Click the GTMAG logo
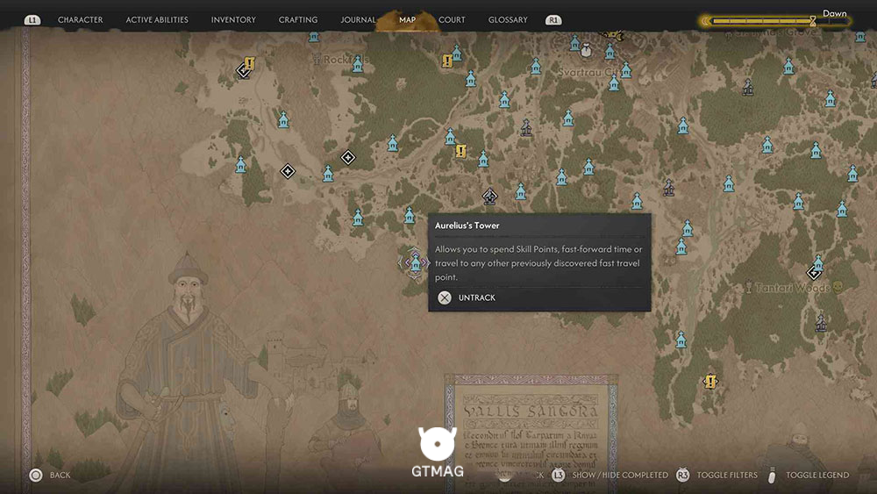The width and height of the screenshot is (877, 494). pos(438,452)
